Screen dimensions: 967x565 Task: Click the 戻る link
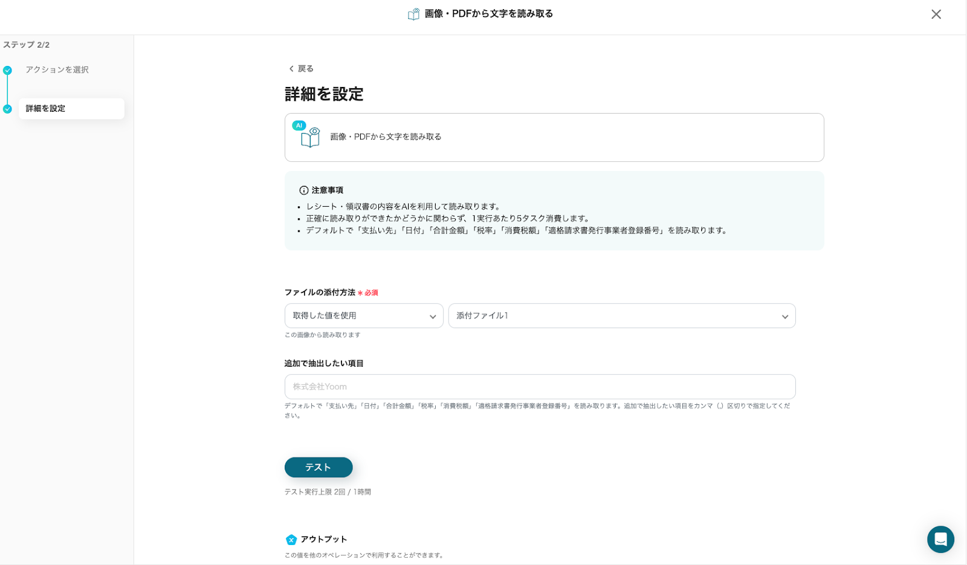[305, 69]
